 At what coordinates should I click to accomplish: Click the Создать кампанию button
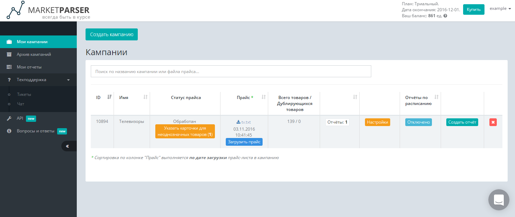click(x=111, y=34)
